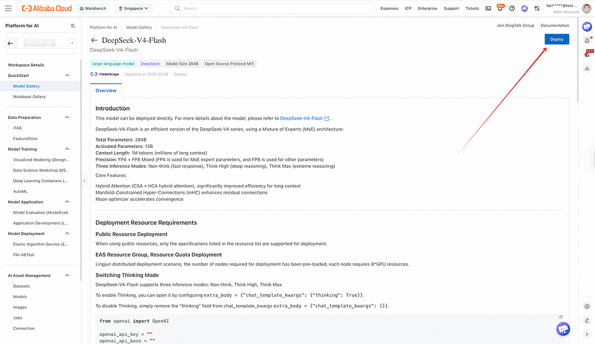
Task: Collapse the Model Training section
Action: coord(67,149)
